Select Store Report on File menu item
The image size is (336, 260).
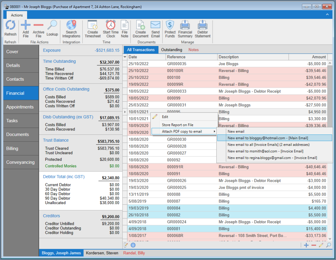(178, 125)
